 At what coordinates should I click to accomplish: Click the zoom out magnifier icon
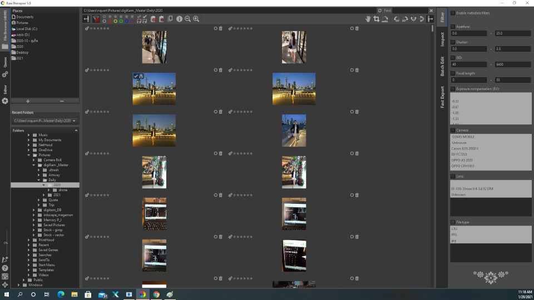pyautogui.click(x=188, y=19)
